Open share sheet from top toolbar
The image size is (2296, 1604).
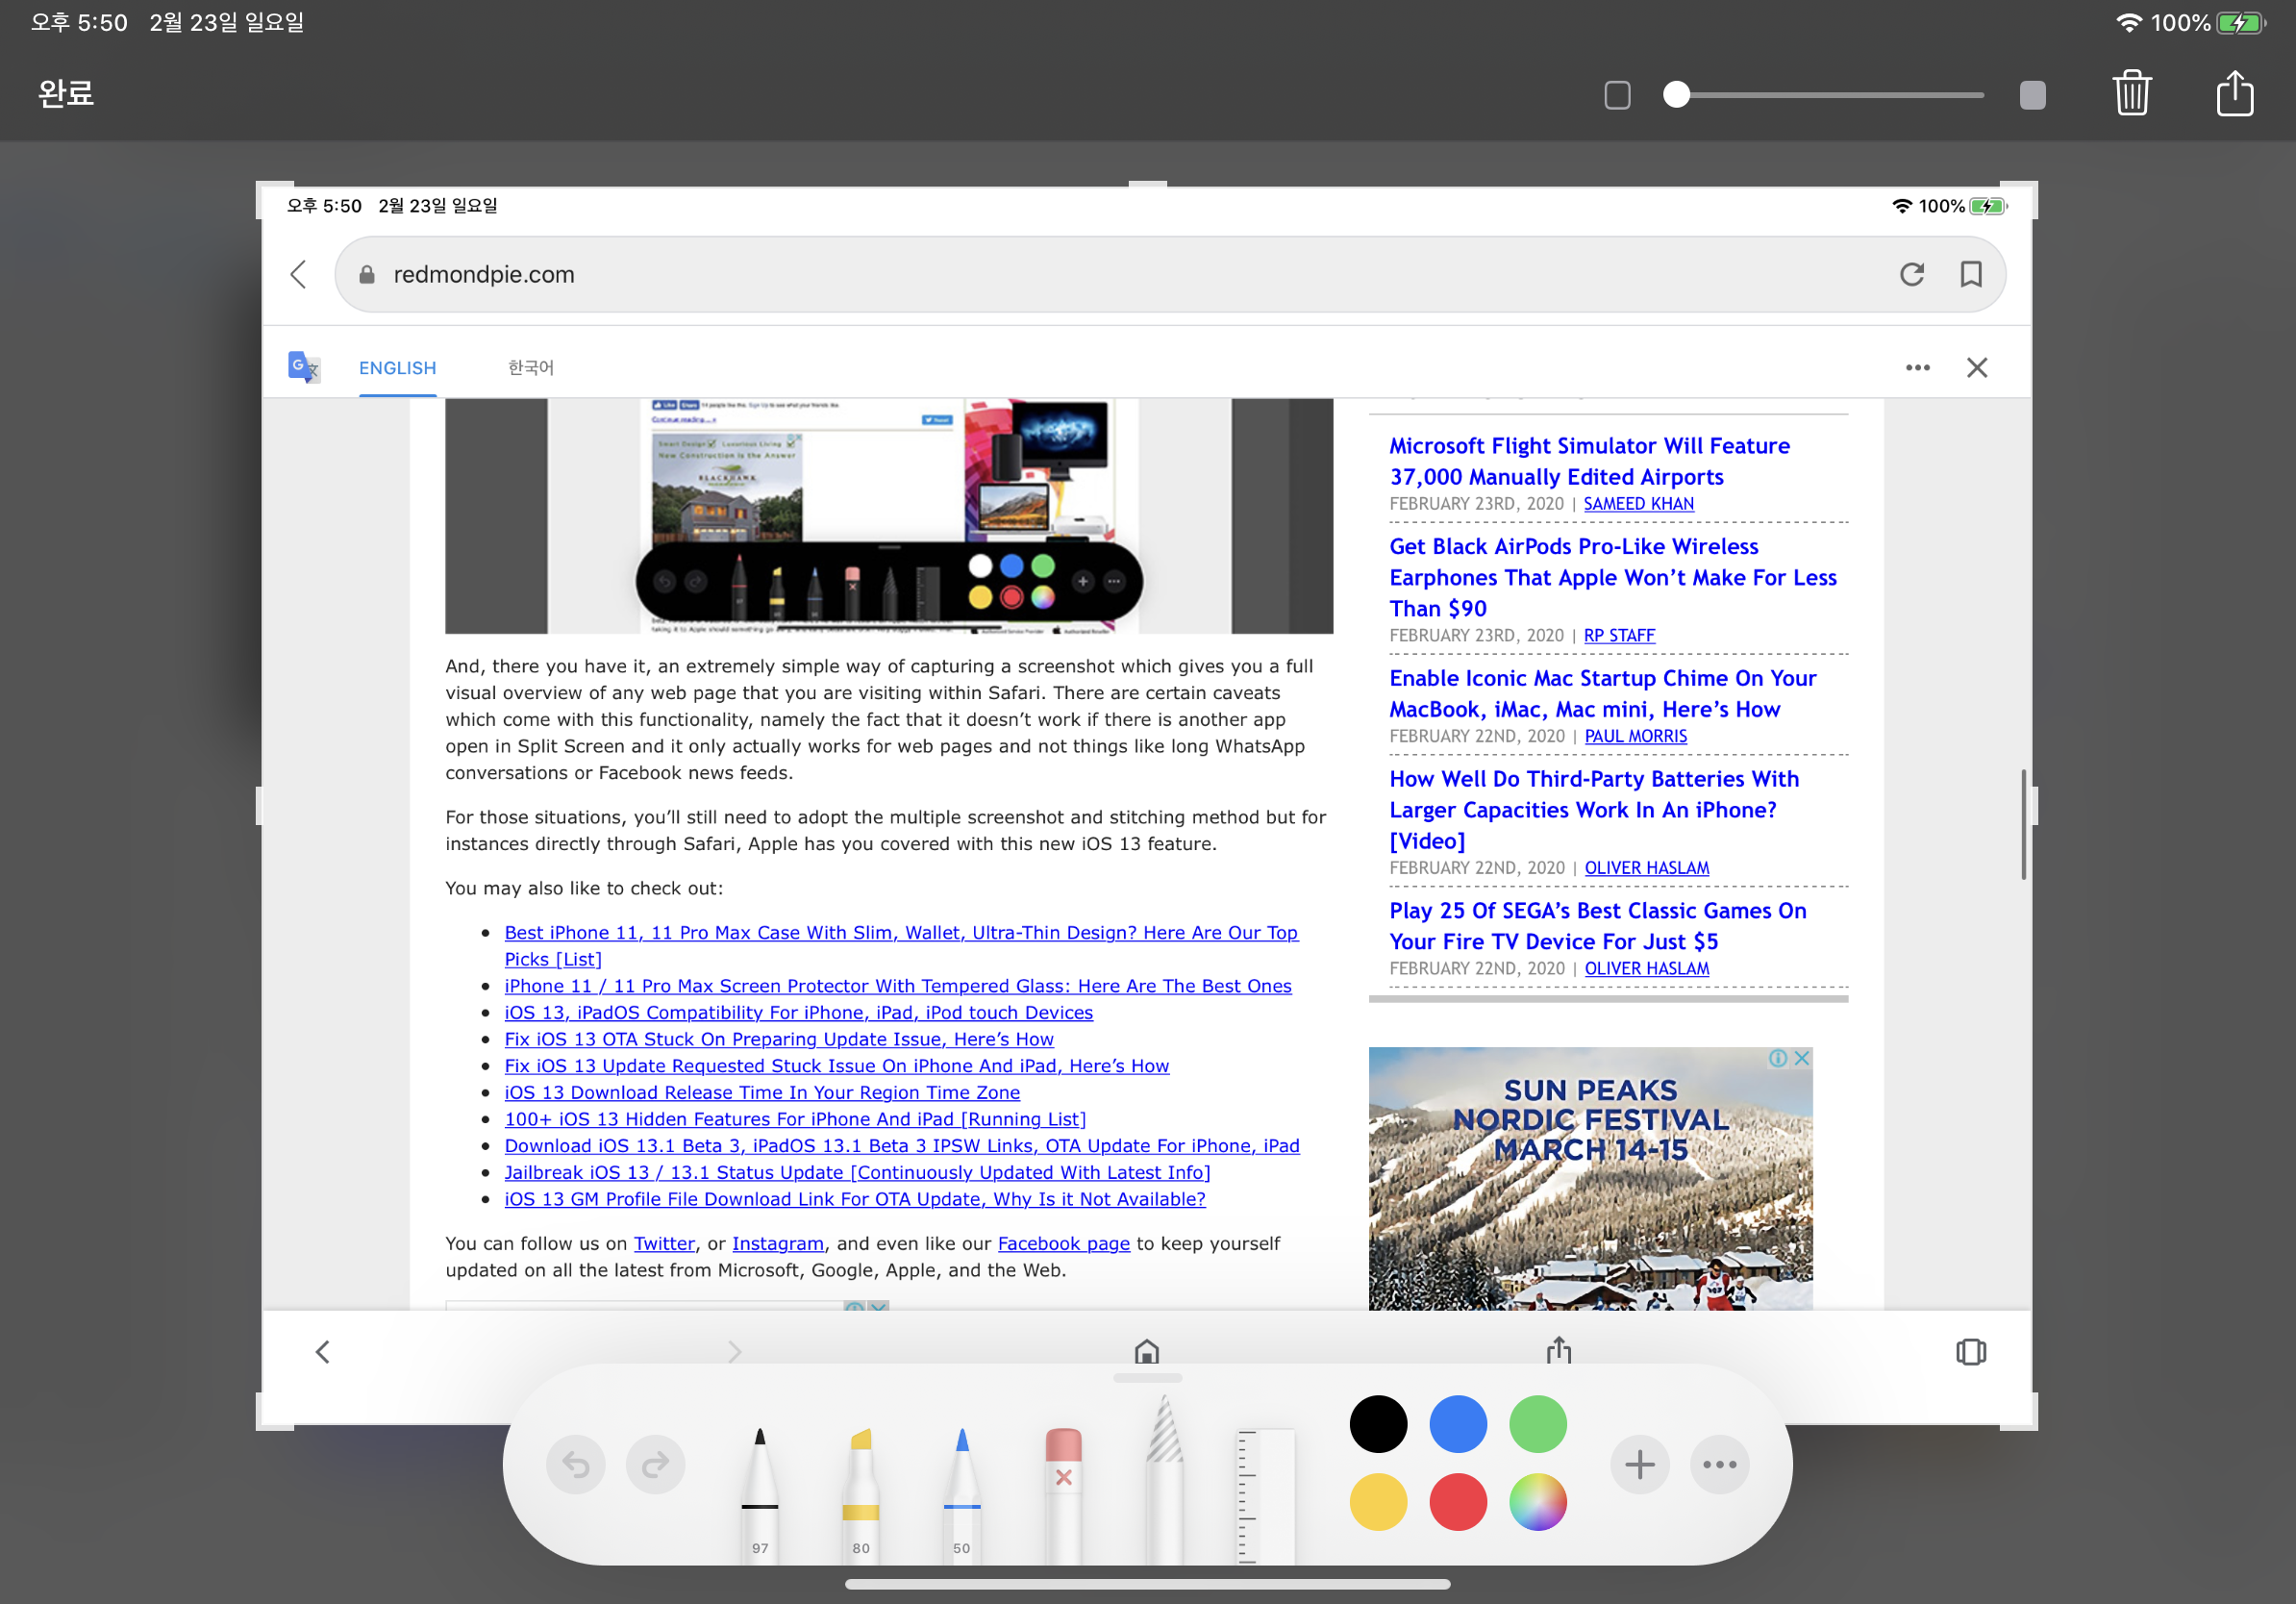[x=2234, y=94]
